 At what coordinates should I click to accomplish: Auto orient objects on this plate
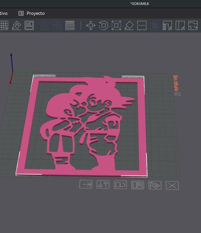[155, 185]
